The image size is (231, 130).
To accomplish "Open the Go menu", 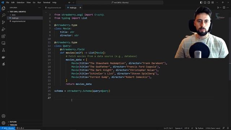I will 34,3.
